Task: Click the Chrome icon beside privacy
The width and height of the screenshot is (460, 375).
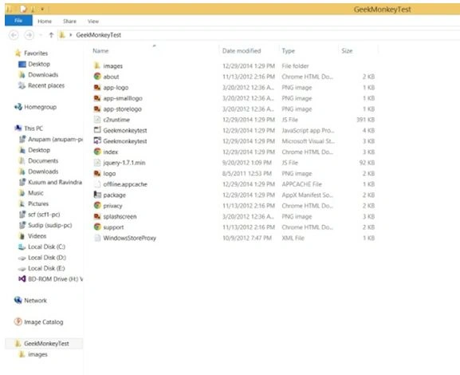Action: pos(97,205)
